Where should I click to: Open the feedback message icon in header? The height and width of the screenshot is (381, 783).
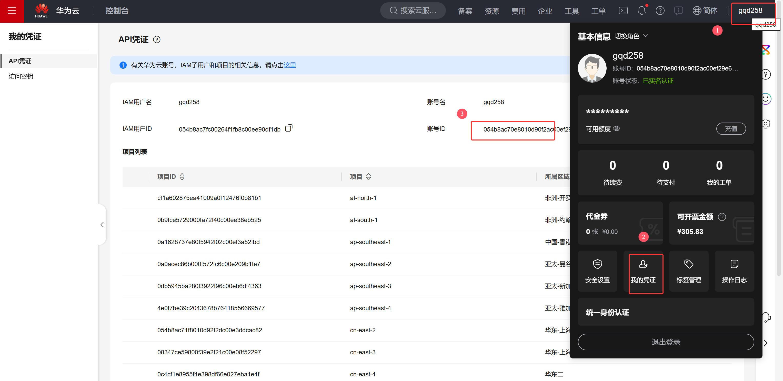678,11
